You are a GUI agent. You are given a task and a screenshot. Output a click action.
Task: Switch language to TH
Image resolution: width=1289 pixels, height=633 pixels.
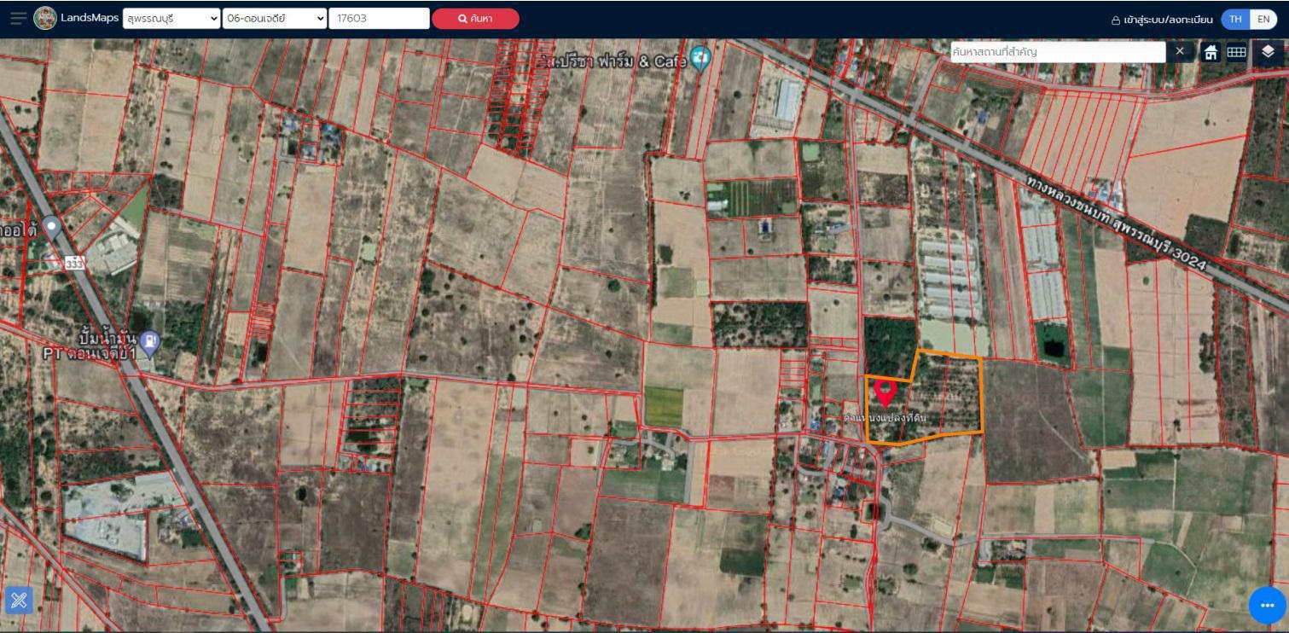(x=1235, y=19)
